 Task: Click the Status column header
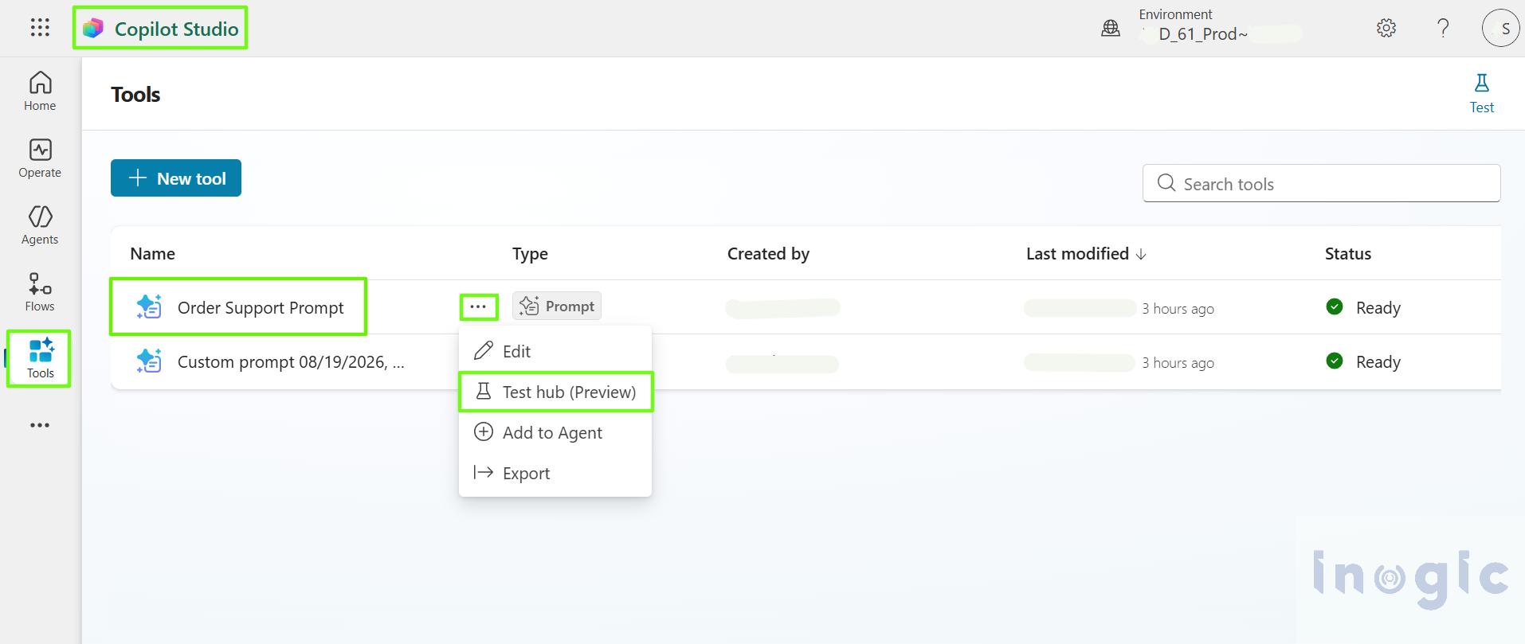coord(1348,254)
